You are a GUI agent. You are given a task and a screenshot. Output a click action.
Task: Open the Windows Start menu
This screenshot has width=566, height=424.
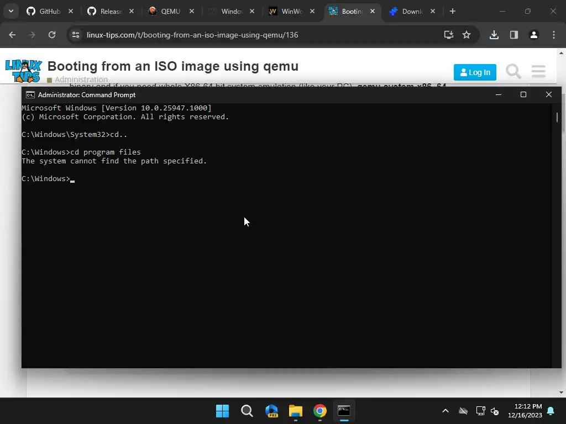[x=222, y=411]
